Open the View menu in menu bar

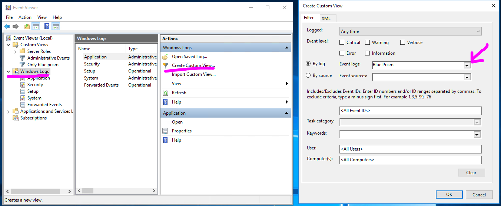[42, 17]
